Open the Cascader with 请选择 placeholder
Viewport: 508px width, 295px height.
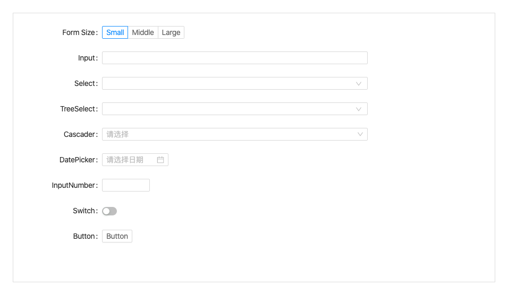[228, 134]
